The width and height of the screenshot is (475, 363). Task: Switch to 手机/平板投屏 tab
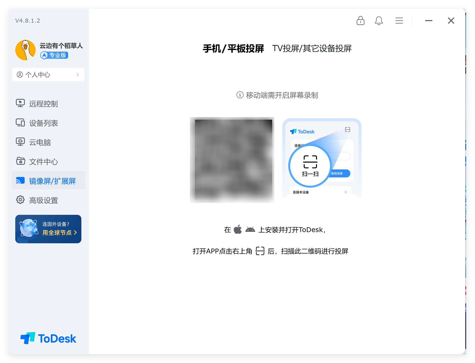click(233, 49)
